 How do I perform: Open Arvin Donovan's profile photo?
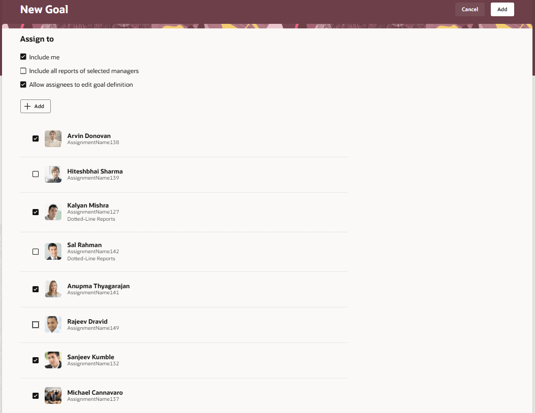[53, 138]
